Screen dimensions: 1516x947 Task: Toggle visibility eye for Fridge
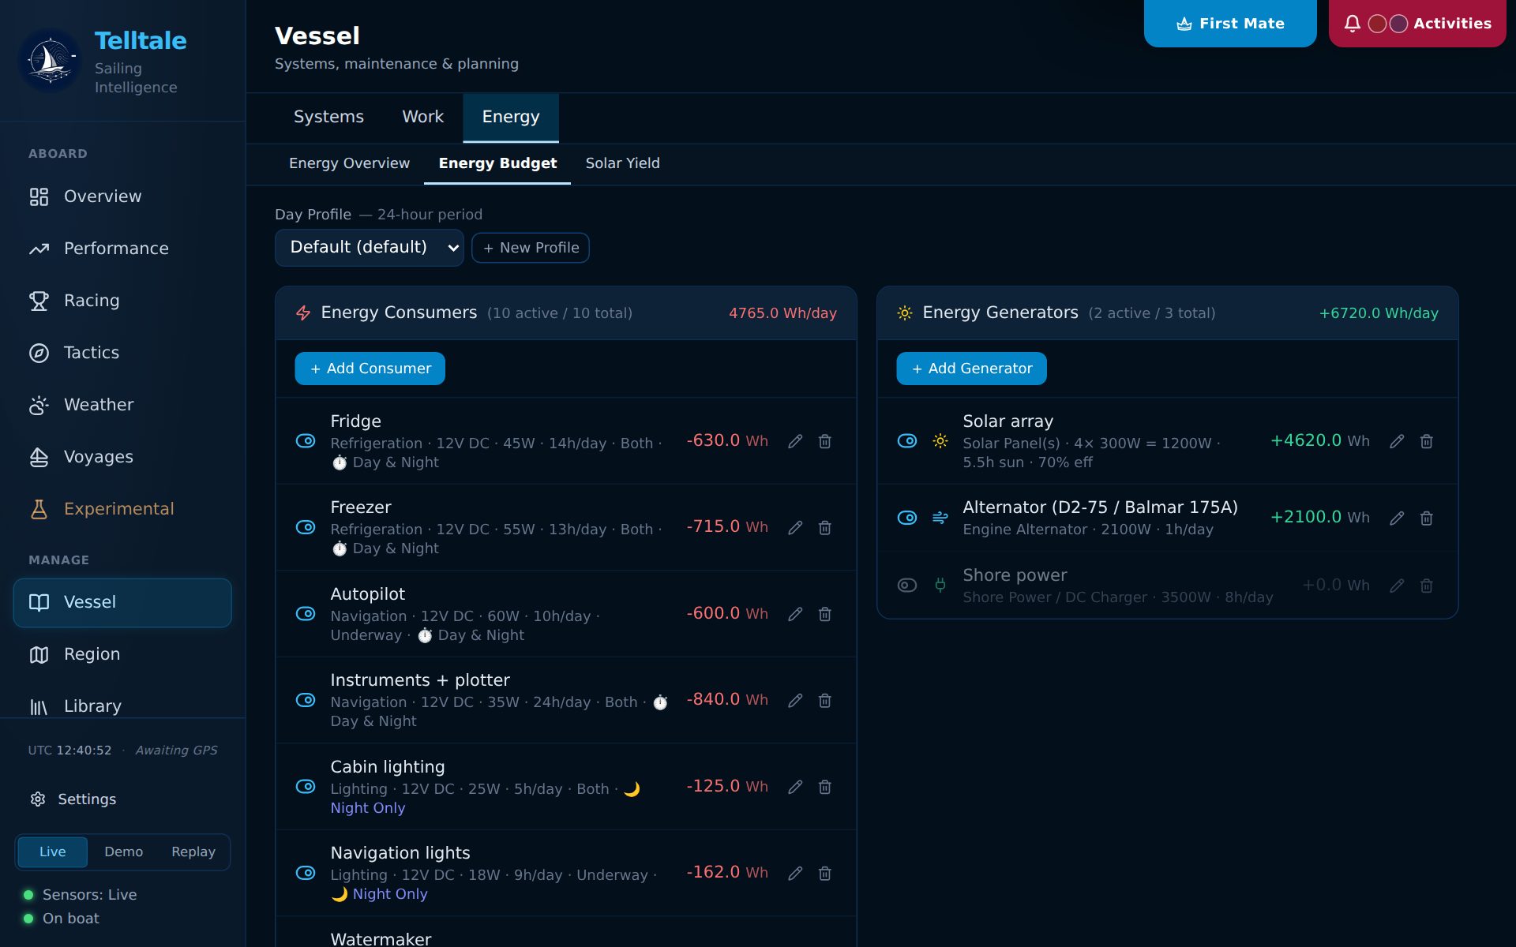pyautogui.click(x=306, y=441)
